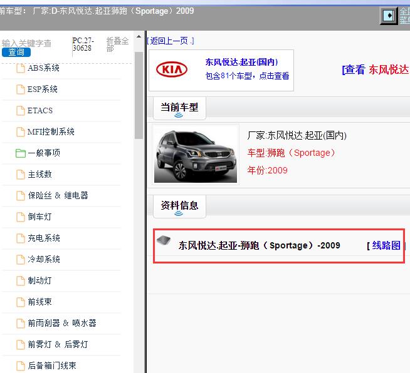Click 包含81个车型，点击查看 link
Viewport: 410px width, 373px height.
click(x=248, y=76)
